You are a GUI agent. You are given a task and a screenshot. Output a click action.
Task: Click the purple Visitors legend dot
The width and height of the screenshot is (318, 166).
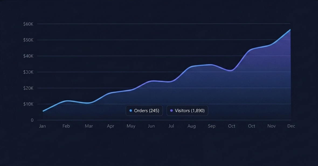[171, 110]
